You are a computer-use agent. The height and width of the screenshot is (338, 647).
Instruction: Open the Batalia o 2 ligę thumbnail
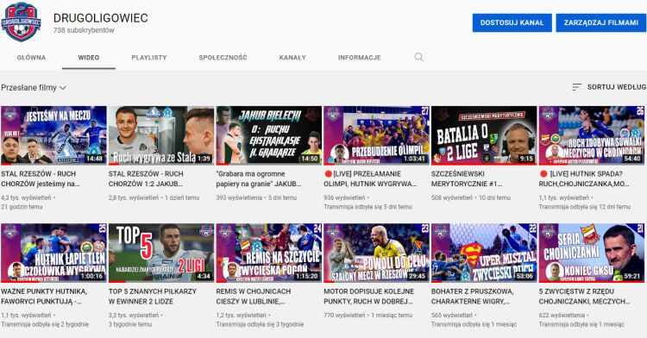pyautogui.click(x=484, y=135)
